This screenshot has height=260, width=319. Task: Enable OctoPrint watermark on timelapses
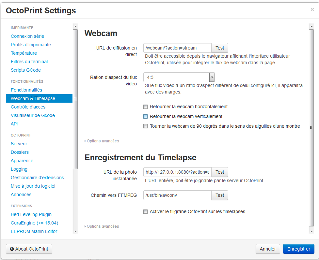146,212
